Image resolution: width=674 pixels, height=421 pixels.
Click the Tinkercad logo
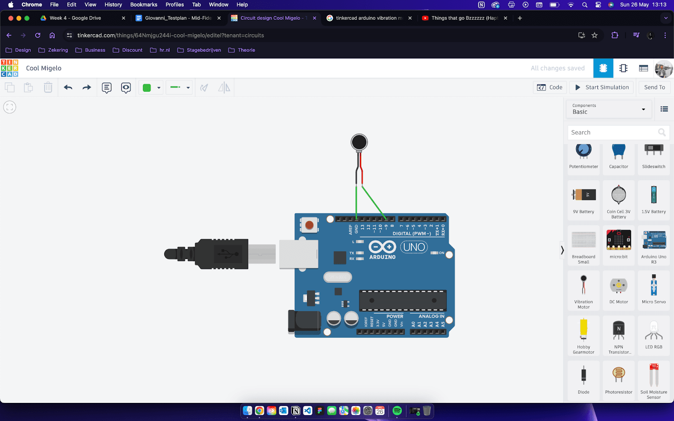(x=10, y=68)
